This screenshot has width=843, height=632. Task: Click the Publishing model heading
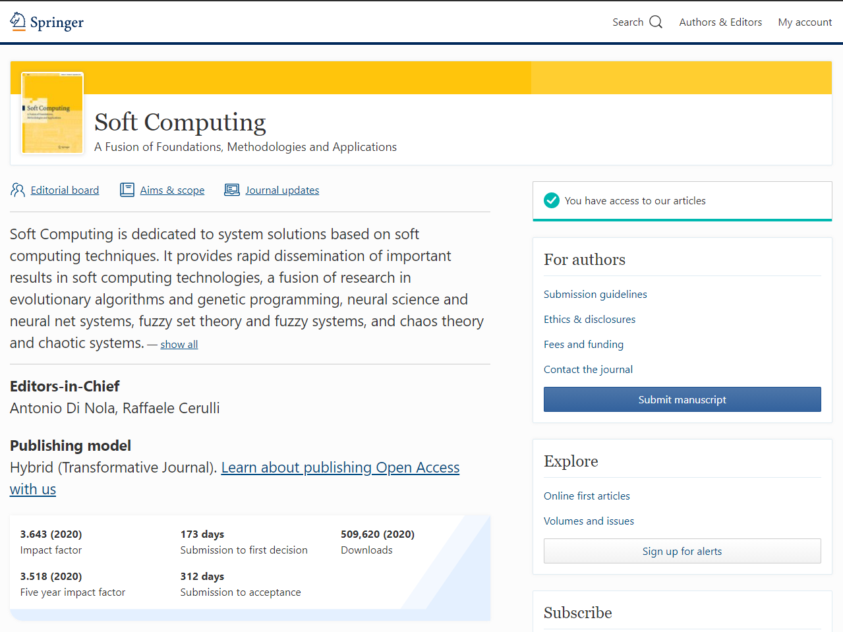point(71,446)
